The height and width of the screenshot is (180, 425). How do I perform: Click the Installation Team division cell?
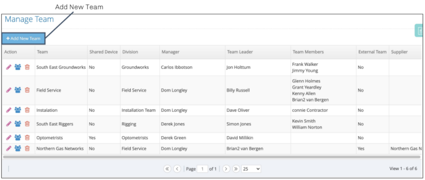coord(138,110)
